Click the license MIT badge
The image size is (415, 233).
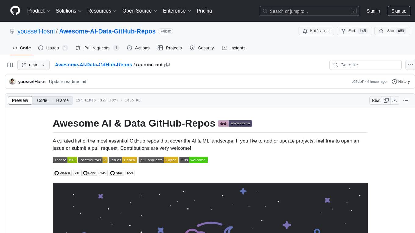pos(65,160)
